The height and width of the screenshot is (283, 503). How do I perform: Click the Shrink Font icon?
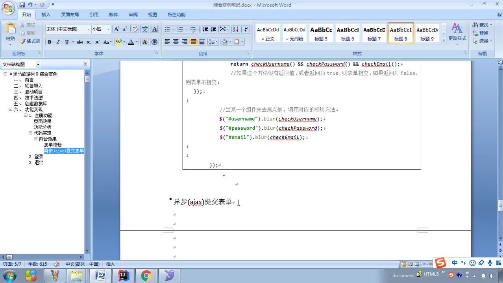(x=125, y=29)
